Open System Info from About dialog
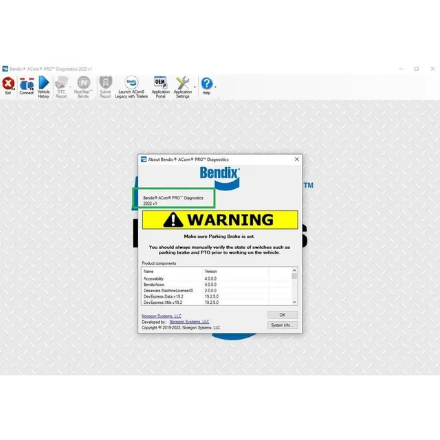The width and height of the screenshot is (440, 440). coord(283,325)
